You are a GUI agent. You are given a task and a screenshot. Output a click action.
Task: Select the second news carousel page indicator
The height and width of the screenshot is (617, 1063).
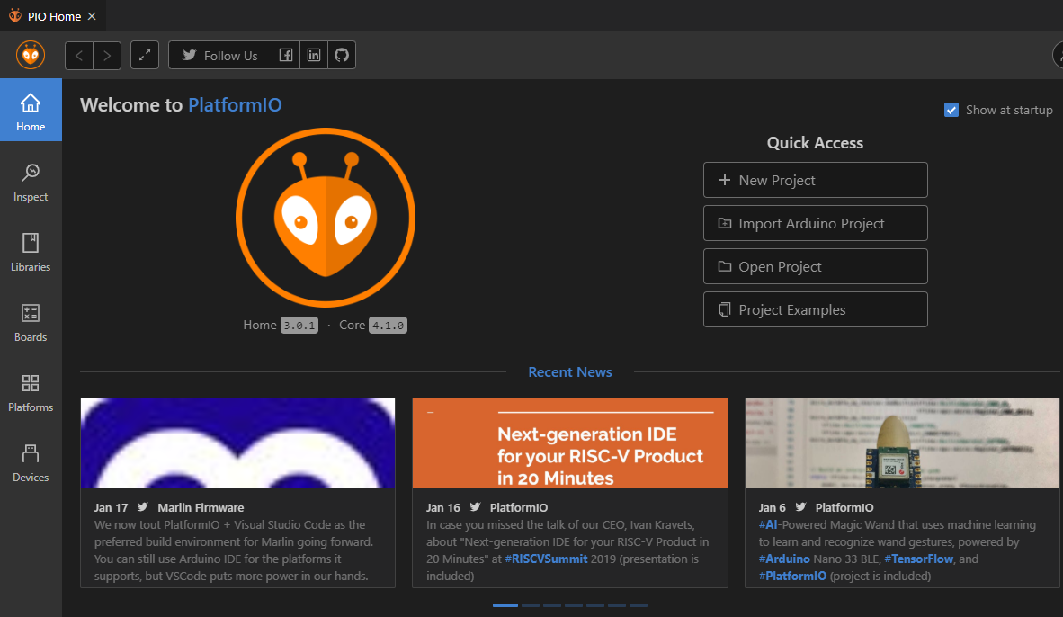point(531,604)
